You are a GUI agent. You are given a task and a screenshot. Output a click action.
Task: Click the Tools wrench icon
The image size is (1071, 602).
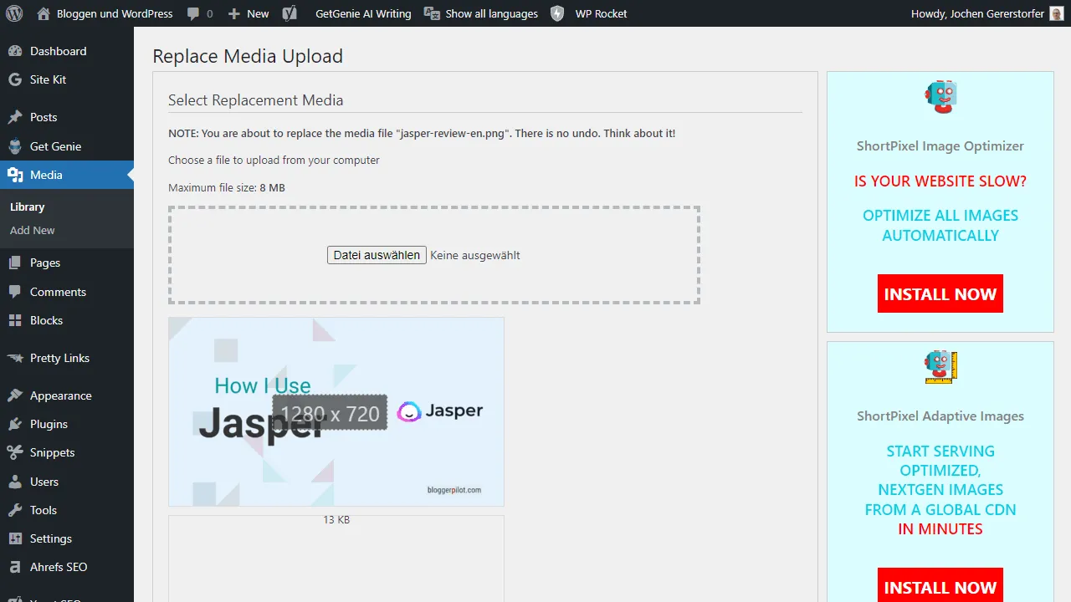(x=15, y=510)
